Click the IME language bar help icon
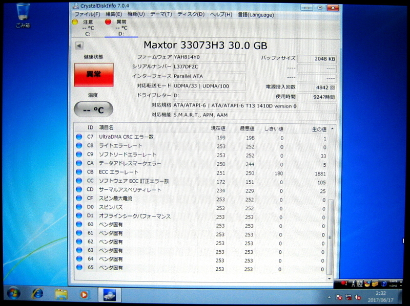The height and width of the screenshot is (306, 410). tap(383, 284)
